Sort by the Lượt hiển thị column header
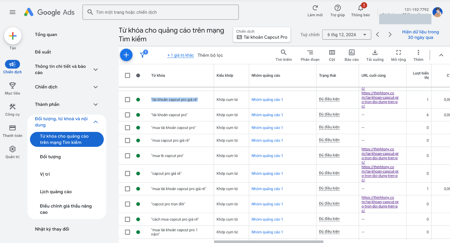450x243 pixels. click(x=421, y=75)
